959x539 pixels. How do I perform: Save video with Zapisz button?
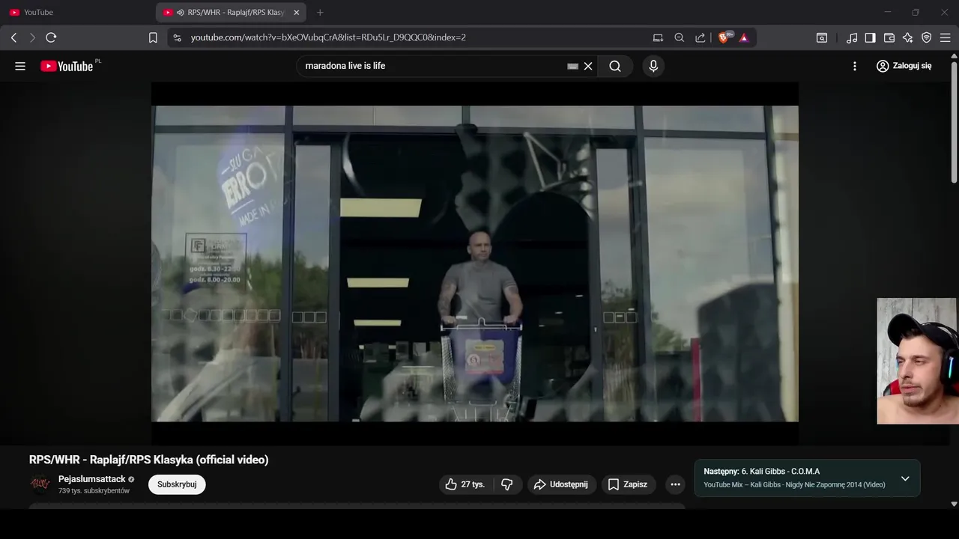627,484
